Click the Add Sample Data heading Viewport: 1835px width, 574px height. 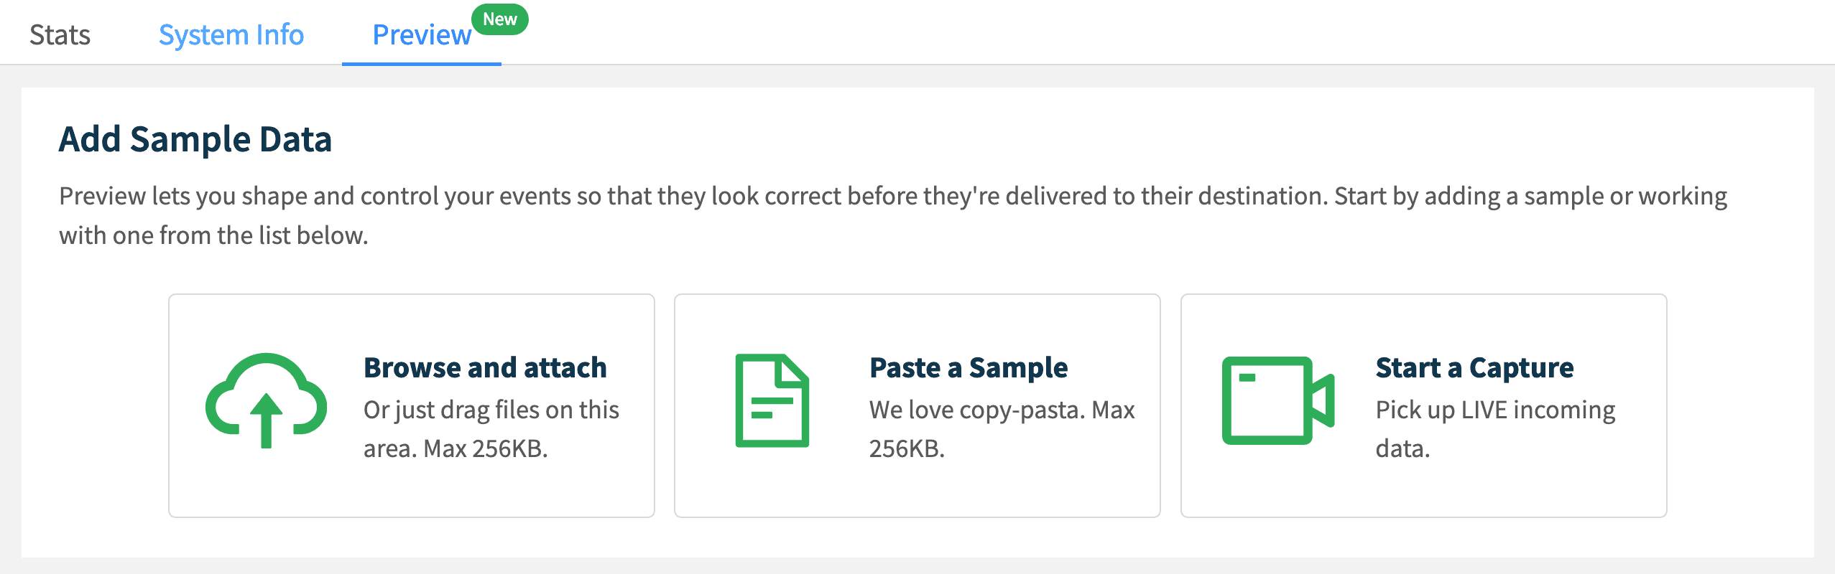[x=195, y=139]
